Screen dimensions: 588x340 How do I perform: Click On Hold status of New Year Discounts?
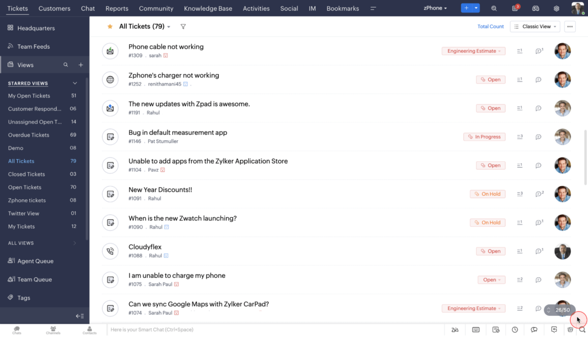click(488, 194)
